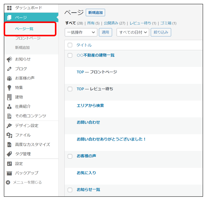Select ページ一覧 in the sidebar submenu
This screenshot has width=206, height=200.
click(24, 29)
